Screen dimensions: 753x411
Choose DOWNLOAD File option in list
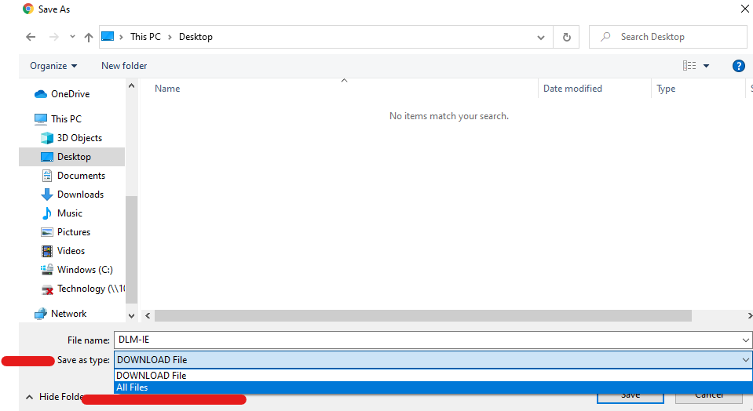[x=433, y=376]
